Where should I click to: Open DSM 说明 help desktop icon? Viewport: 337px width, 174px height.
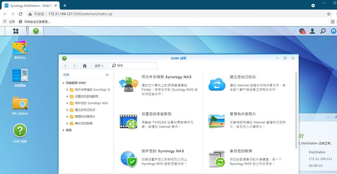(x=20, y=130)
